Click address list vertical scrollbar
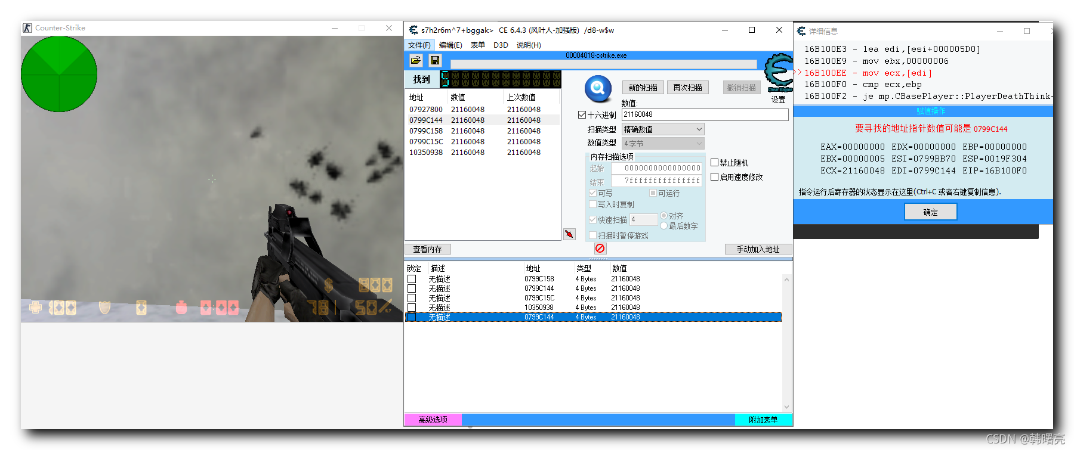 [786, 343]
